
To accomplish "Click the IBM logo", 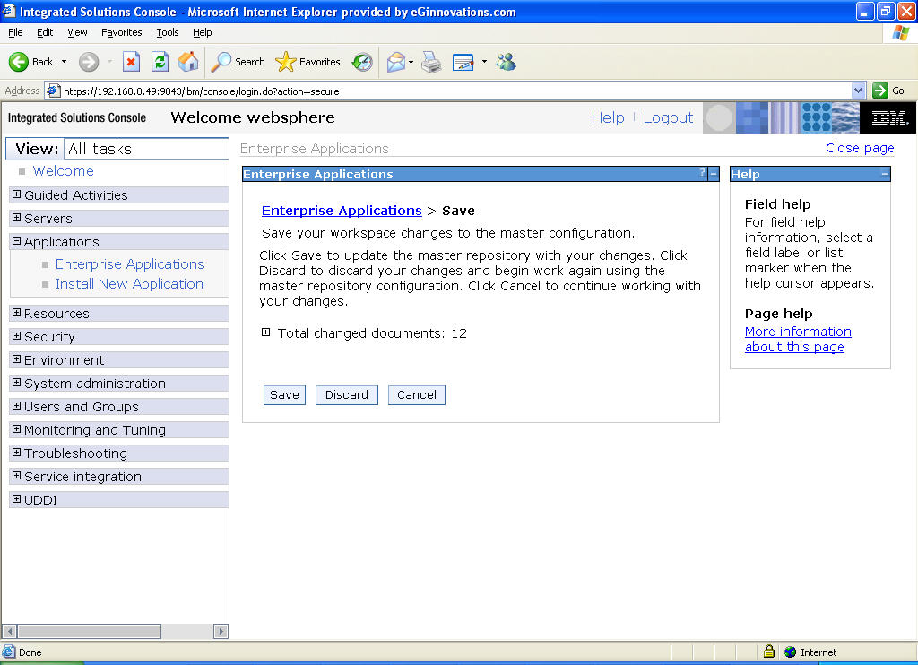I will [888, 117].
